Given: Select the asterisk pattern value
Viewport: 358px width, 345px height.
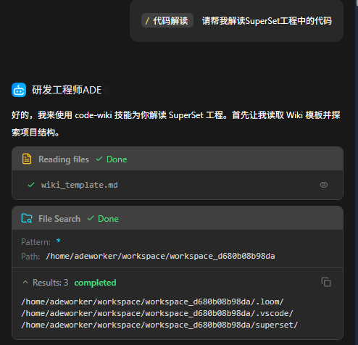Looking at the screenshot, I should click(58, 241).
